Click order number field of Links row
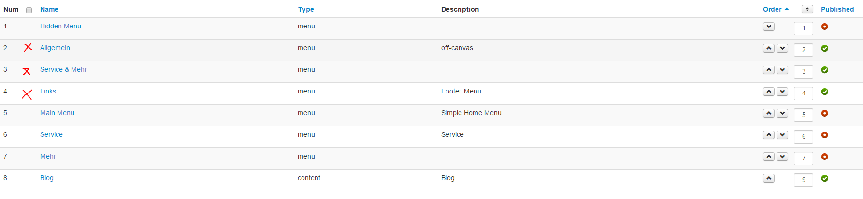The height and width of the screenshot is (199, 863). coord(804,93)
